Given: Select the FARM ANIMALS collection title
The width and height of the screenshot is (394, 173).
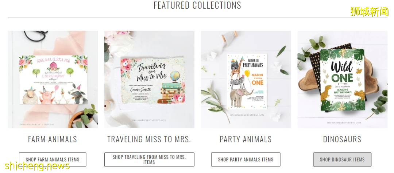Looking at the screenshot, I should coord(53,139).
